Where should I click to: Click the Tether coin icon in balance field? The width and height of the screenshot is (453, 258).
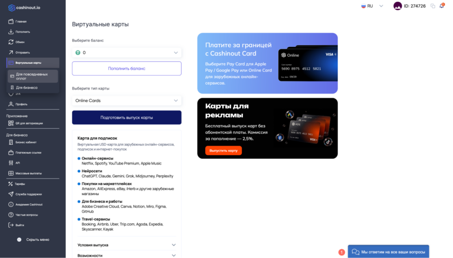point(78,52)
